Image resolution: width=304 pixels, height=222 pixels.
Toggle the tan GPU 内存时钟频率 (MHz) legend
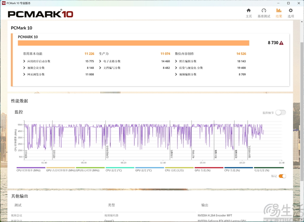pyautogui.click(x=60, y=169)
